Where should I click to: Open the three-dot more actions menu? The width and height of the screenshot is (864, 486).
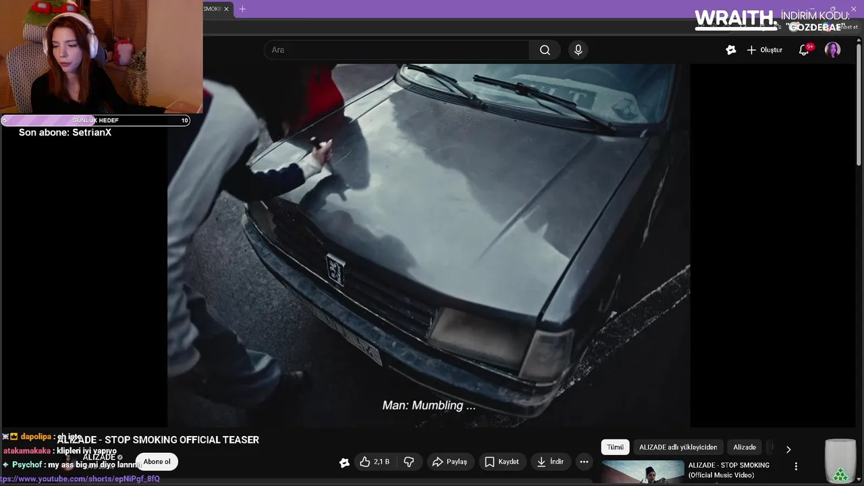[584, 462]
